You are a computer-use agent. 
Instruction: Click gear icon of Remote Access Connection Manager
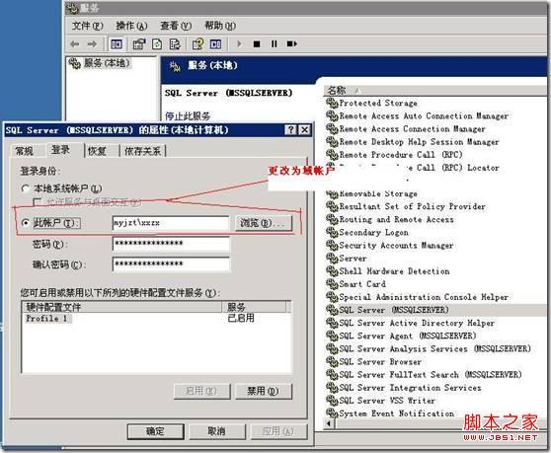(332, 129)
